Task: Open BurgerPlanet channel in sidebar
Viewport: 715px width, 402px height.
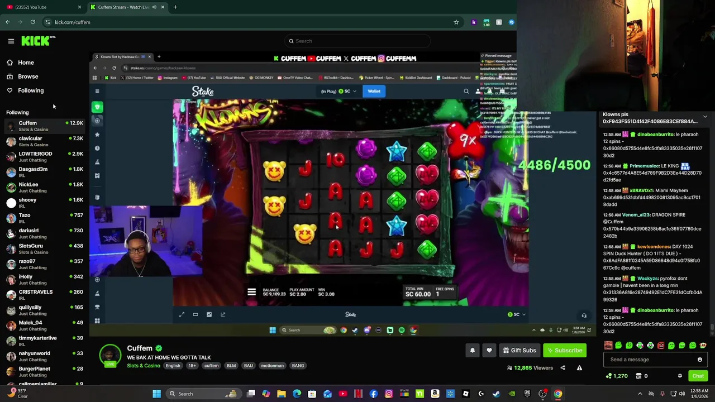Action: [45, 371]
